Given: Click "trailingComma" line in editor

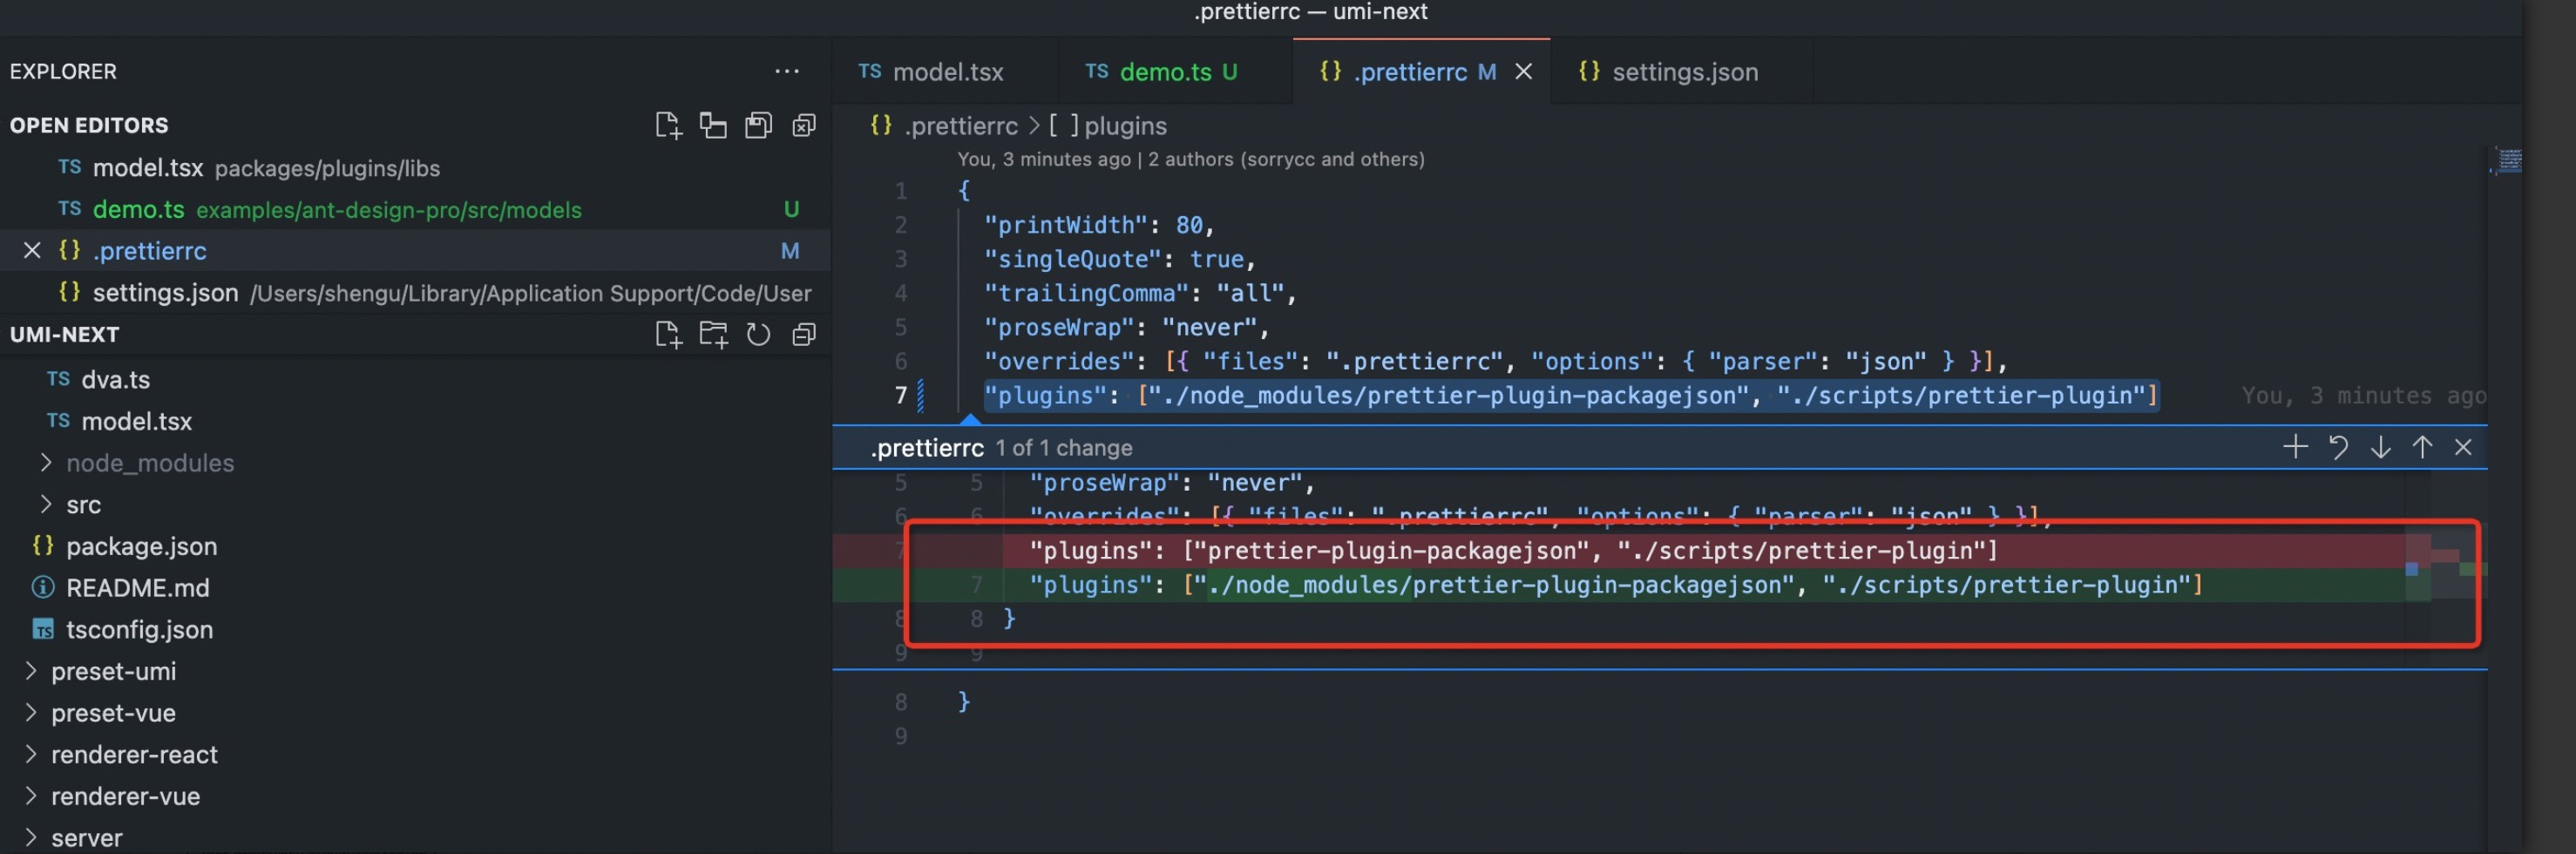Looking at the screenshot, I should [x=1139, y=292].
